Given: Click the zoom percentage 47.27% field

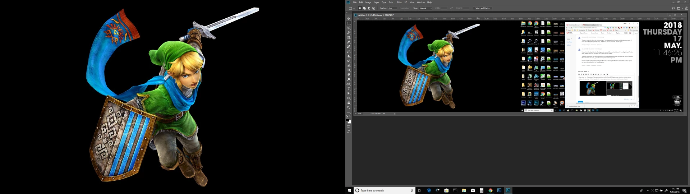Looking at the screenshot, I should pyautogui.click(x=358, y=114).
